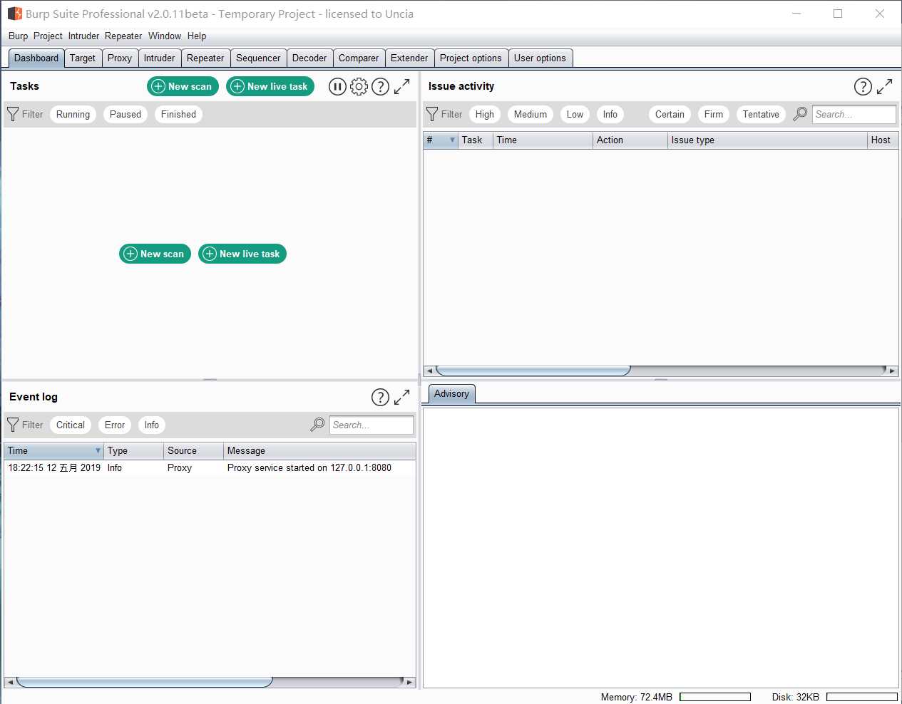Viewport: 902px width, 704px height.
Task: Click magnifier icon in Issue activity
Action: 800,114
